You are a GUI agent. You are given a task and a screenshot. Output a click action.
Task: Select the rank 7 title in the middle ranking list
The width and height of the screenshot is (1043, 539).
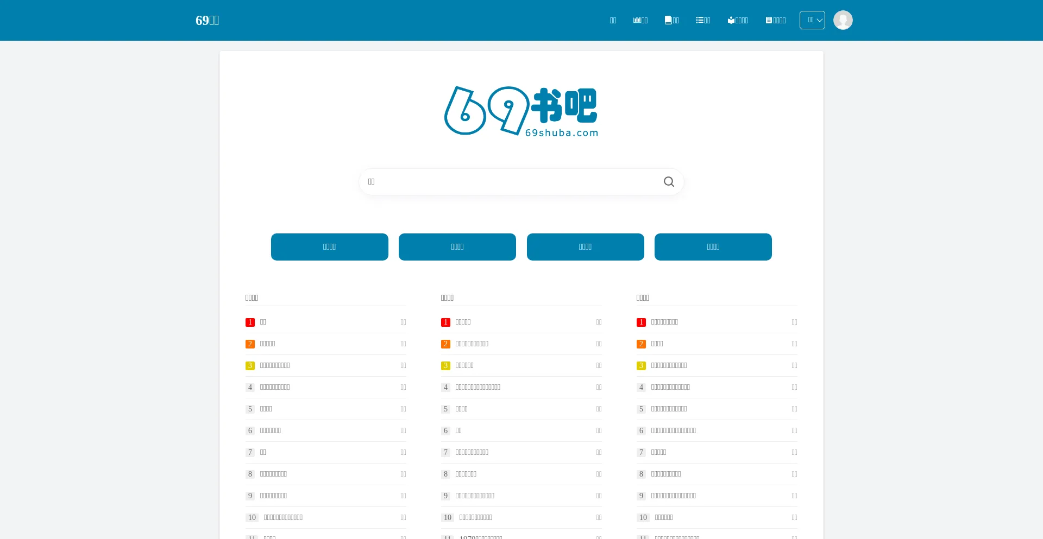472,452
